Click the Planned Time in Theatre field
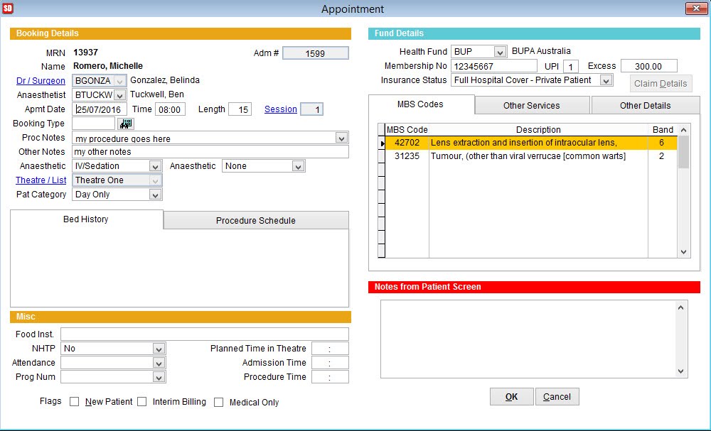The image size is (711, 431). pyautogui.click(x=330, y=349)
